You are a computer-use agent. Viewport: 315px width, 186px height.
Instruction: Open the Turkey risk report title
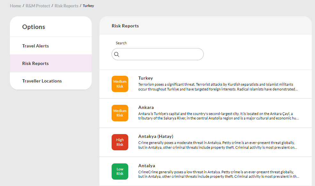[x=146, y=78]
